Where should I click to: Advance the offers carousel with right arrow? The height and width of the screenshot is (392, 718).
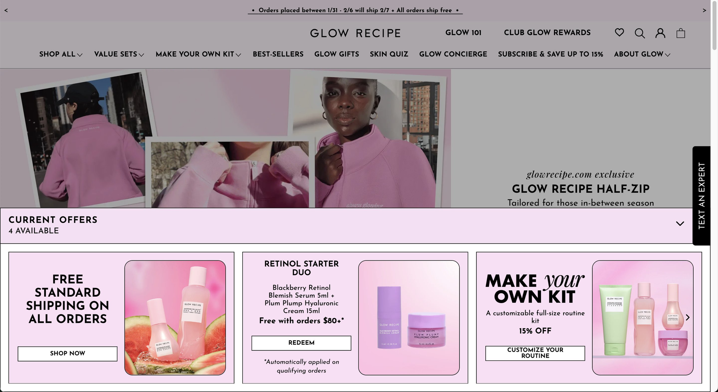pyautogui.click(x=687, y=317)
